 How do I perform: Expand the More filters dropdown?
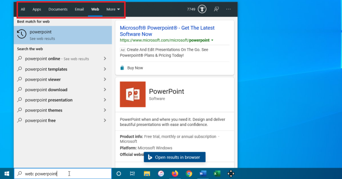click(x=113, y=9)
